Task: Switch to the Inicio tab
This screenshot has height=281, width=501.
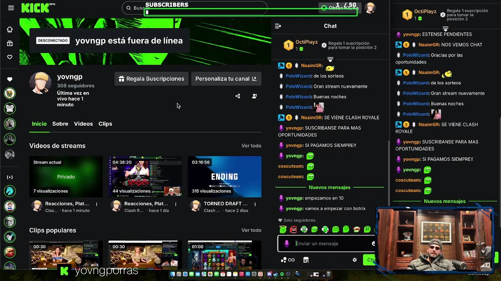Action: [x=39, y=124]
